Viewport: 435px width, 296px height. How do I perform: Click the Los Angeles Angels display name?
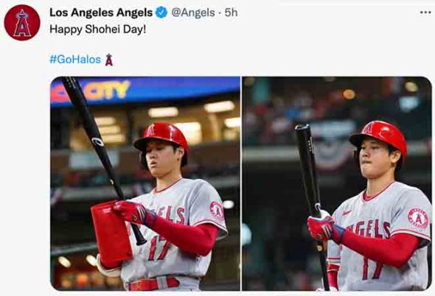click(101, 13)
